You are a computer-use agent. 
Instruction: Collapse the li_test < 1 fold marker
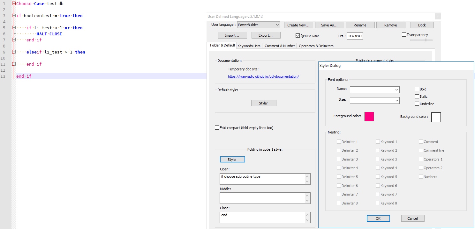pyautogui.click(x=14, y=28)
